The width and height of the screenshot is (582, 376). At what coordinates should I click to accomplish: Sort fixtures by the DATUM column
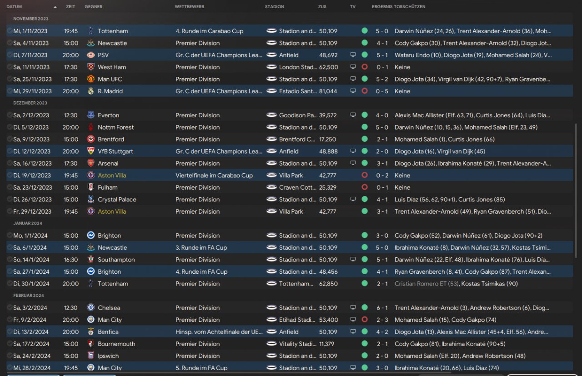14,7
